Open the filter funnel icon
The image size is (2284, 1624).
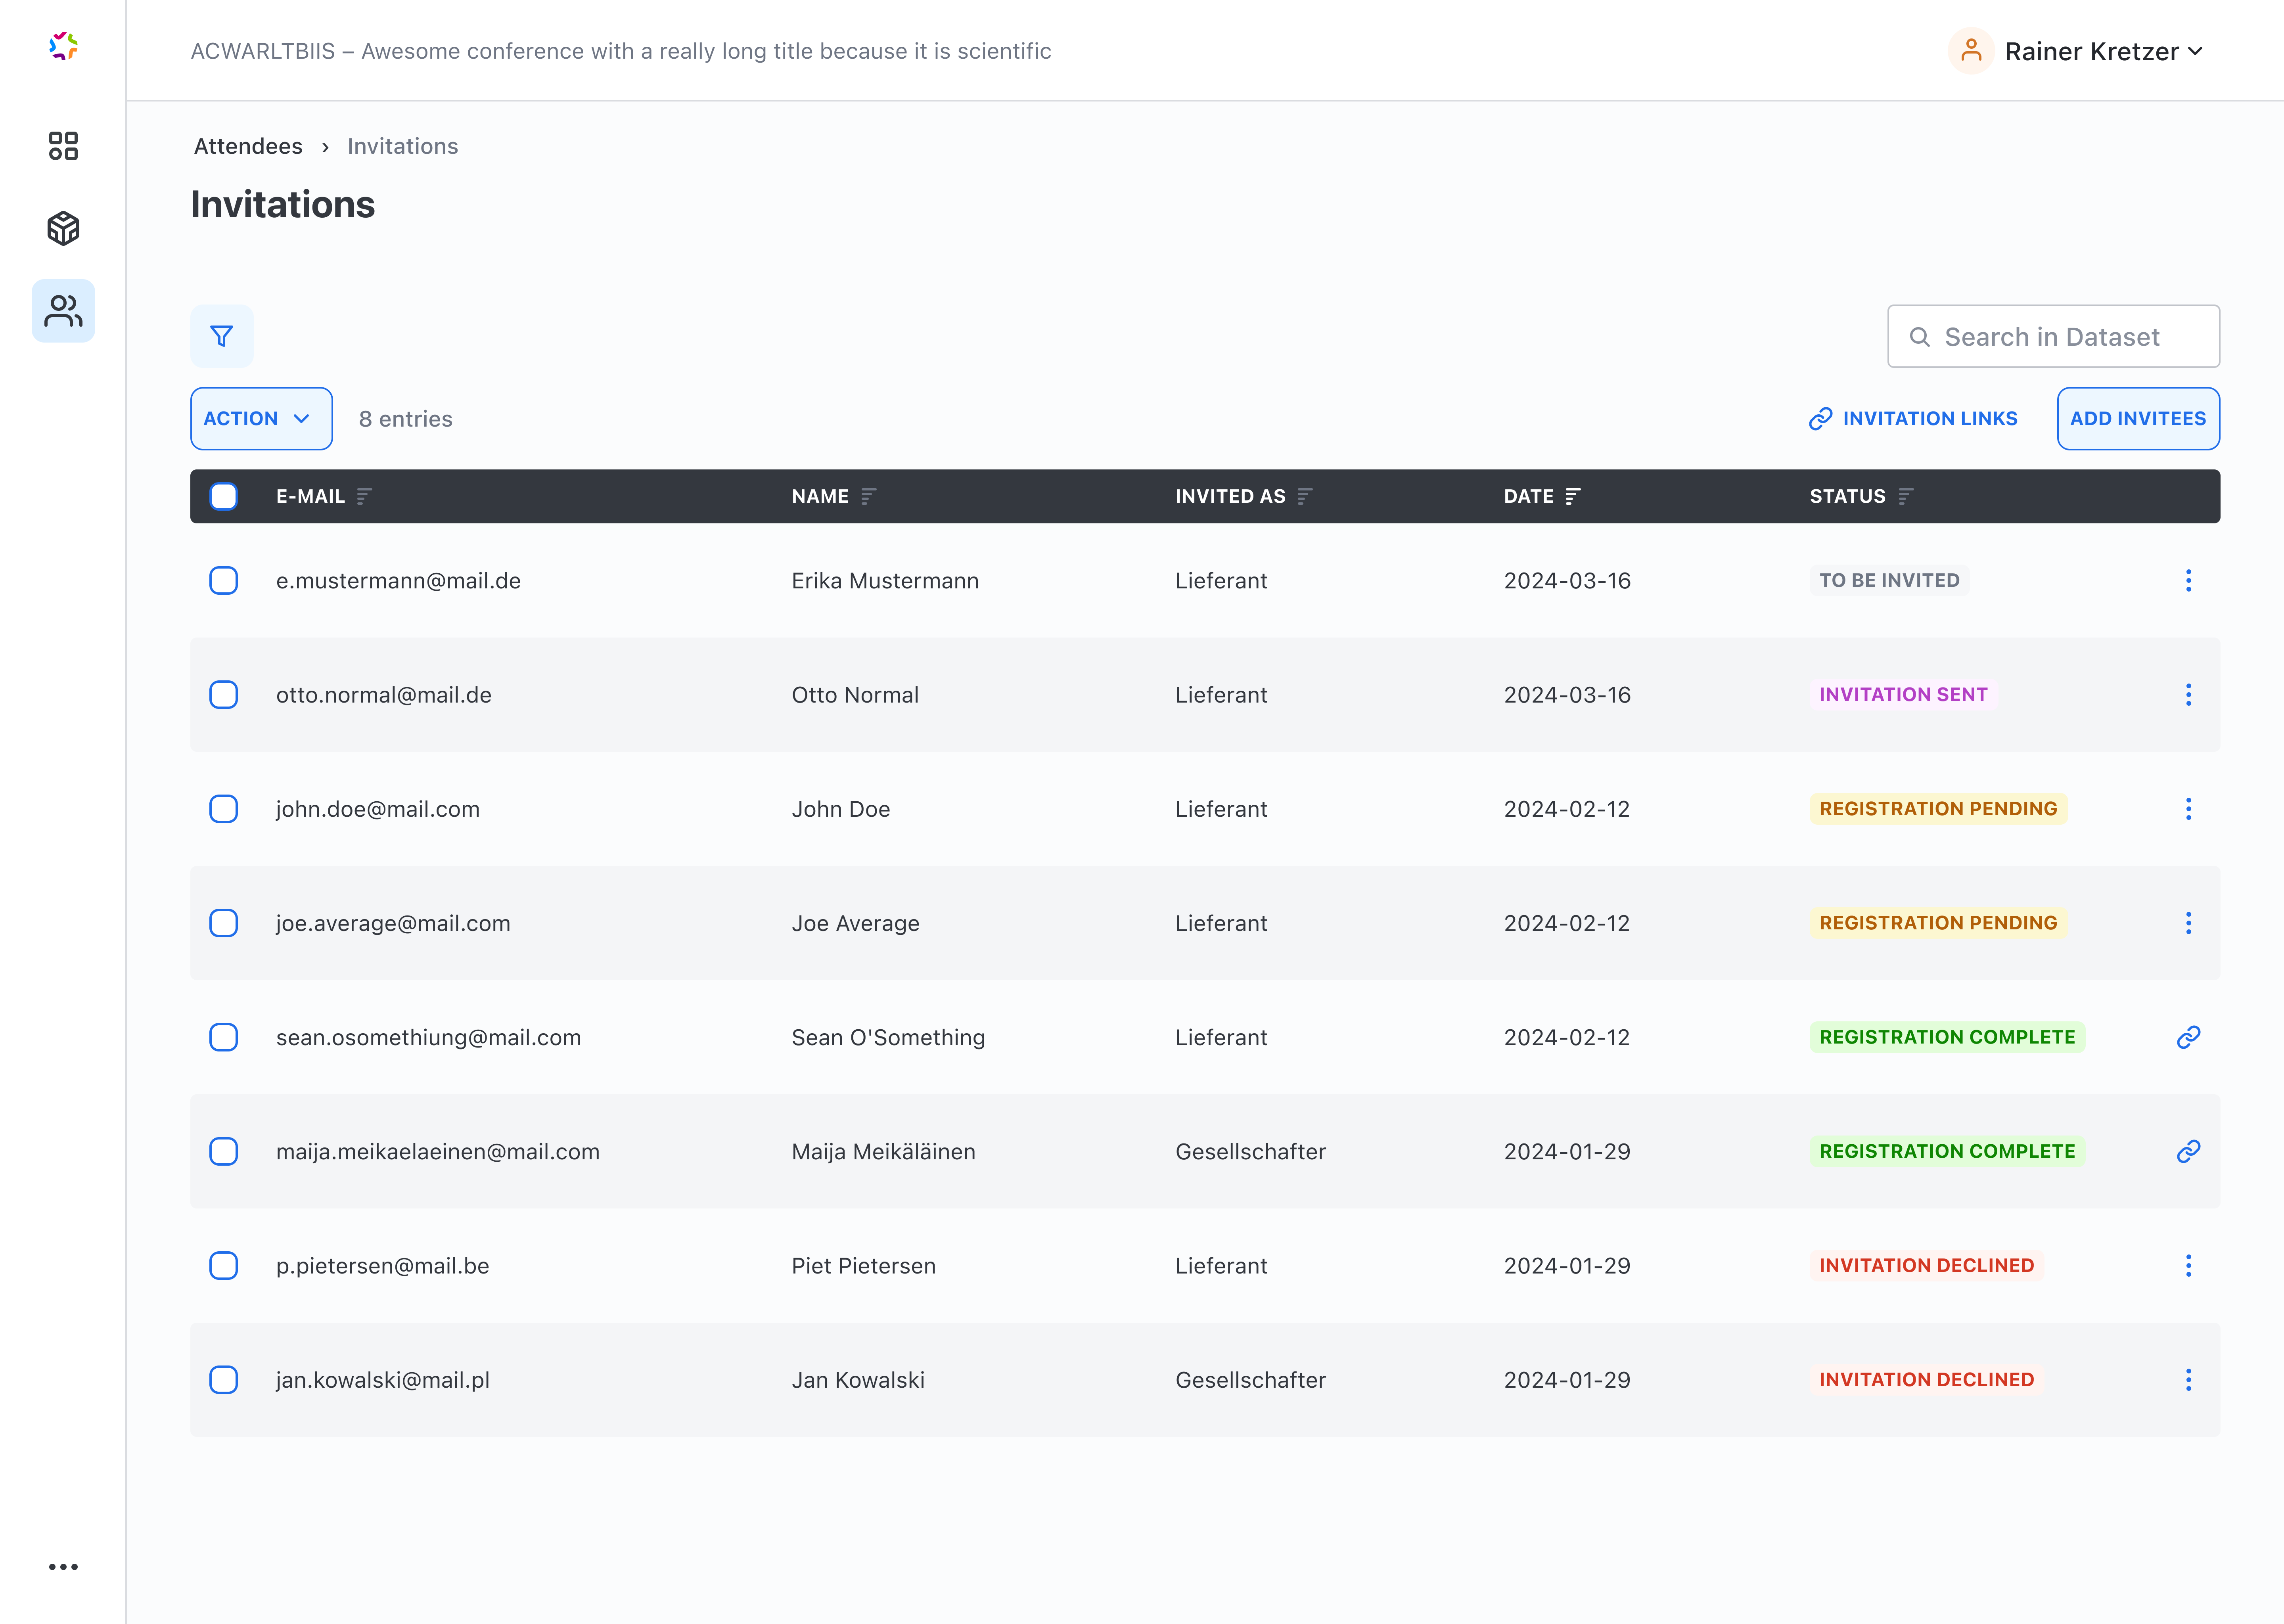pos(222,336)
